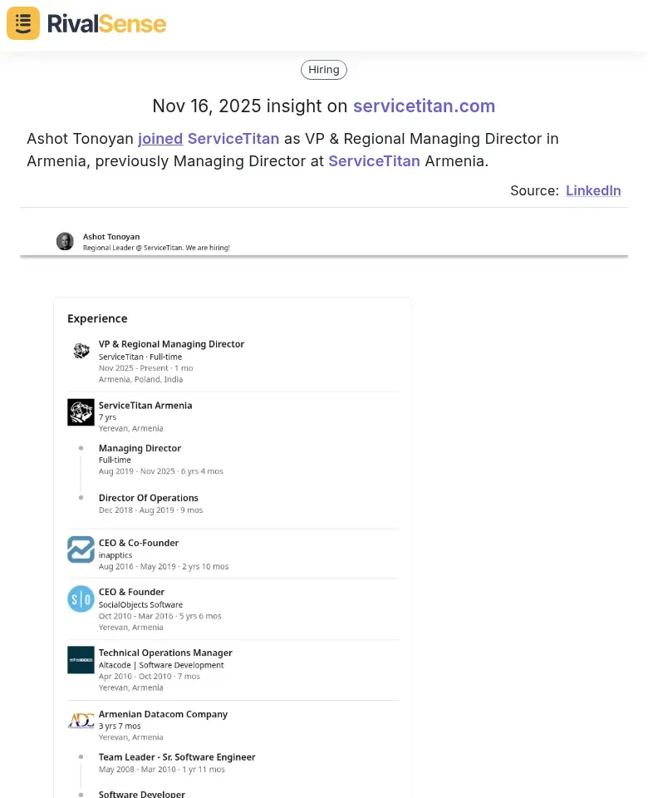648x798 pixels.
Task: Select the VP & Regional Managing Director title
Action: point(171,344)
